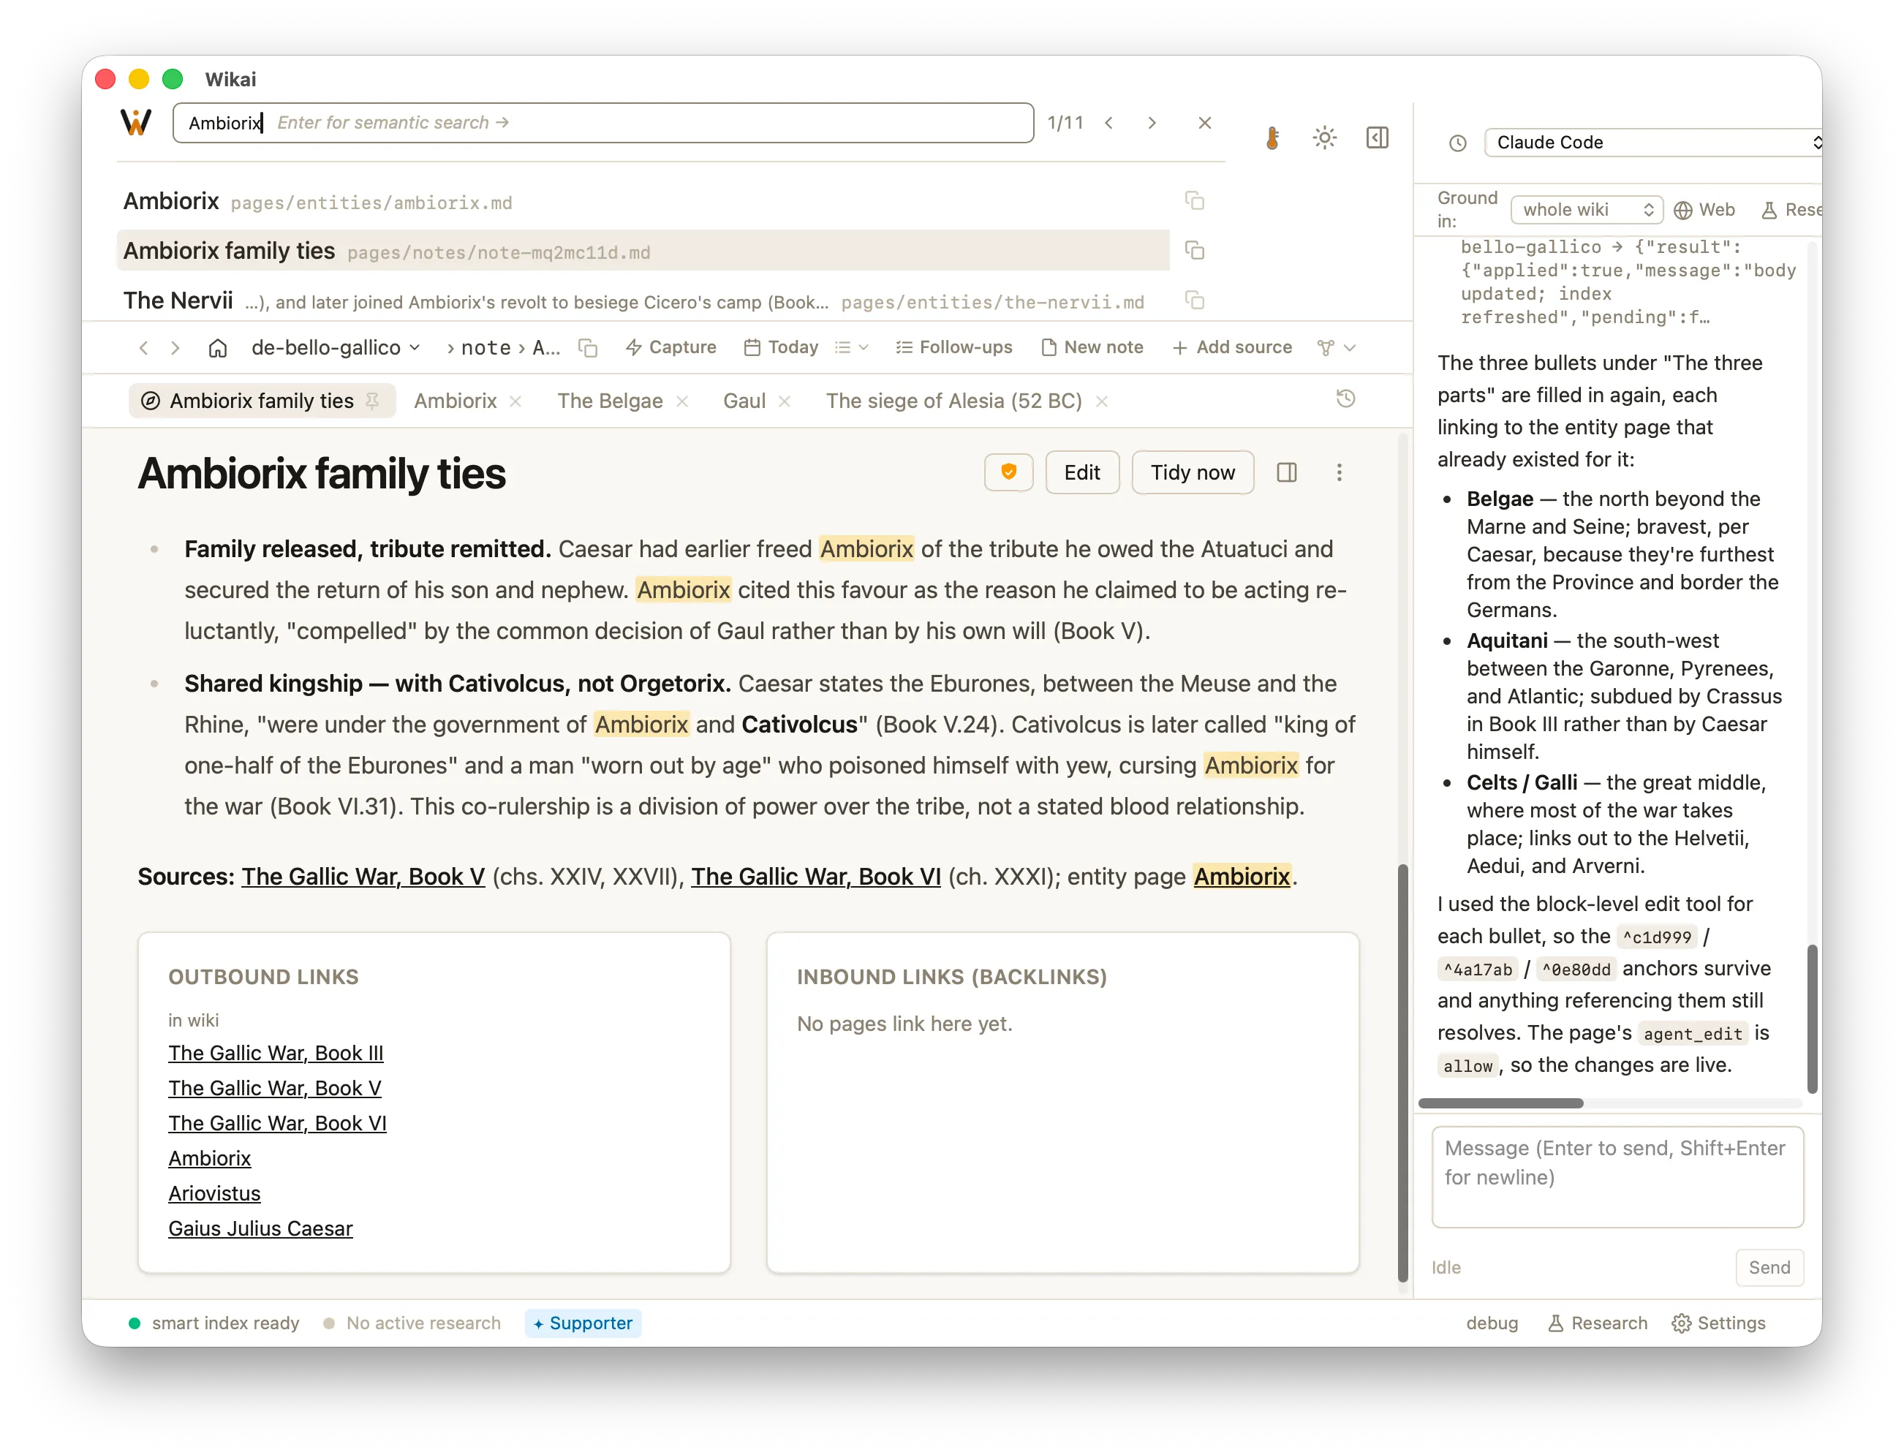The image size is (1904, 1455).
Task: Expand the list options dropdown beside Today
Action: [852, 347]
